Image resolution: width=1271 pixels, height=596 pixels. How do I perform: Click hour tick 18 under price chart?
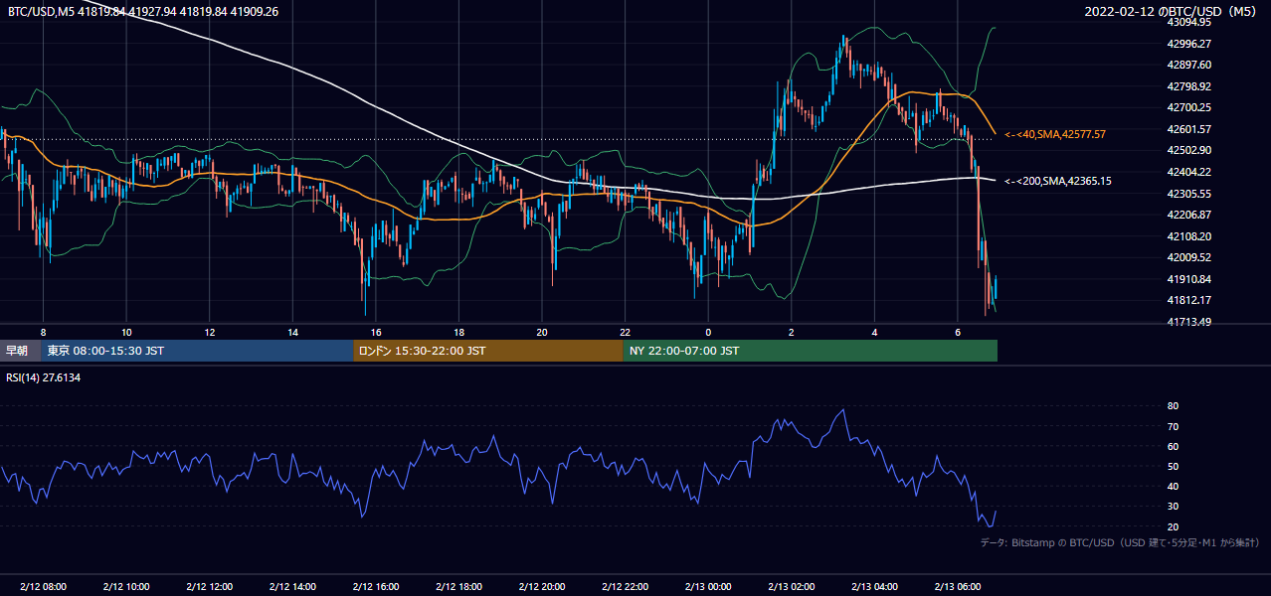tap(458, 332)
